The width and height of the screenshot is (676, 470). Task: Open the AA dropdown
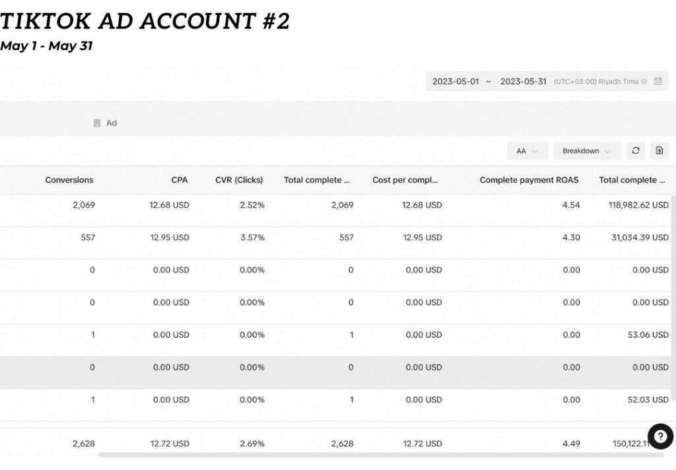click(527, 151)
